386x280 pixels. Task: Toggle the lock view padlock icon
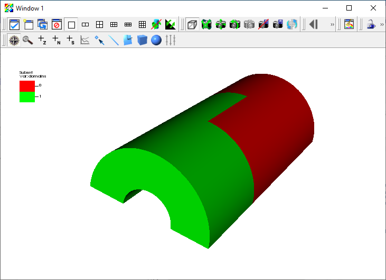(x=371, y=24)
